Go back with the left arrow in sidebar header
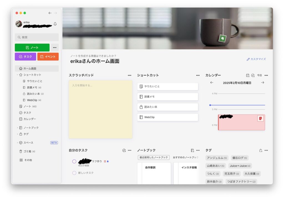Image resolution: width=284 pixels, height=199 pixels. [x=50, y=13]
